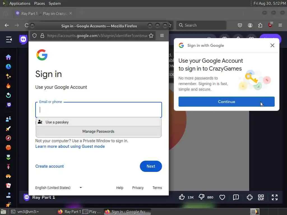Image resolution: width=287 pixels, height=215 pixels.
Task: Open the System menu
Action: pyautogui.click(x=55, y=3)
